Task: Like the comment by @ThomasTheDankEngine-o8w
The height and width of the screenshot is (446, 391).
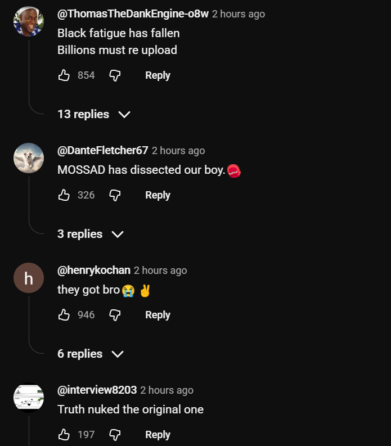Action: coord(64,75)
